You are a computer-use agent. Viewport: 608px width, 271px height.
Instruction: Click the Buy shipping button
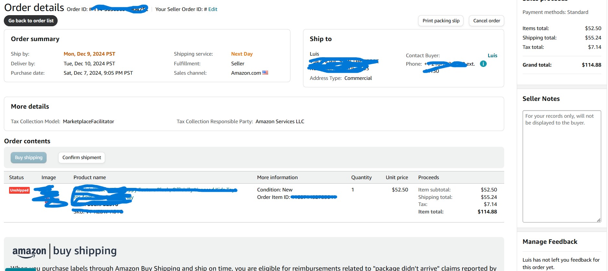click(x=28, y=157)
